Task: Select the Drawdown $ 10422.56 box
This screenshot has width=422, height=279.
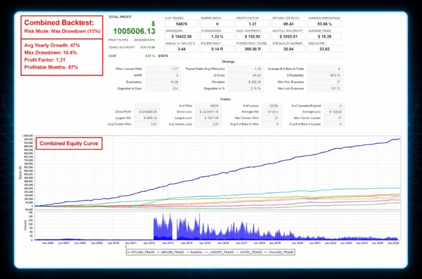Action: coord(181,36)
